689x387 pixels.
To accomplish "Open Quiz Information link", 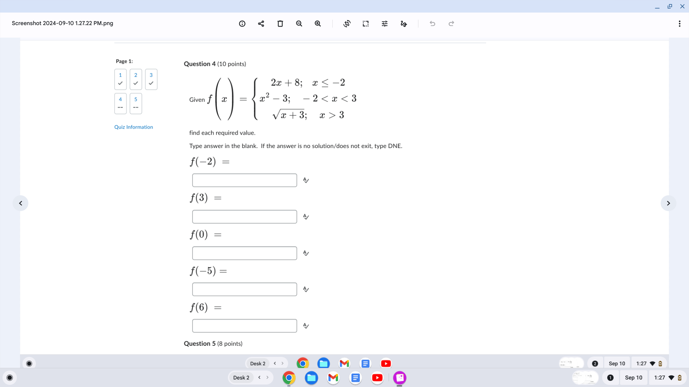I will (133, 126).
